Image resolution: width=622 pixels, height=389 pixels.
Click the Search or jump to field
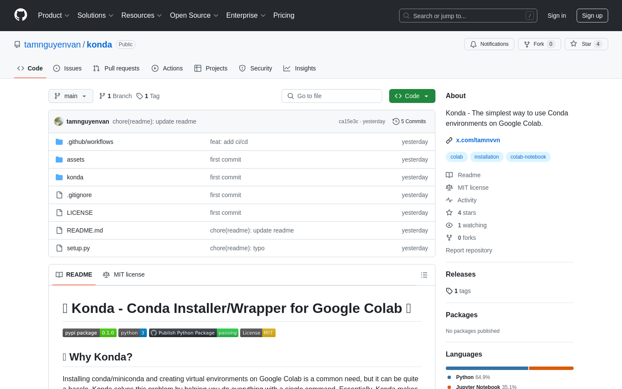468,16
